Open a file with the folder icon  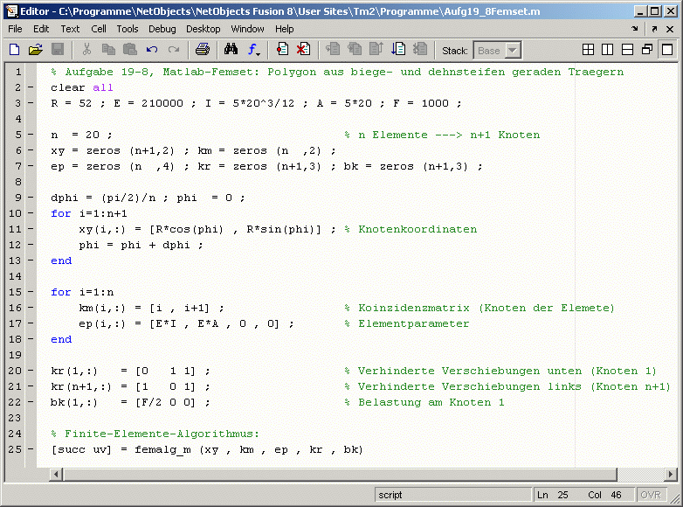(x=36, y=50)
